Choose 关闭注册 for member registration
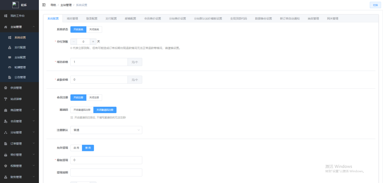Viewport: 383px width, 183px height. click(94, 97)
